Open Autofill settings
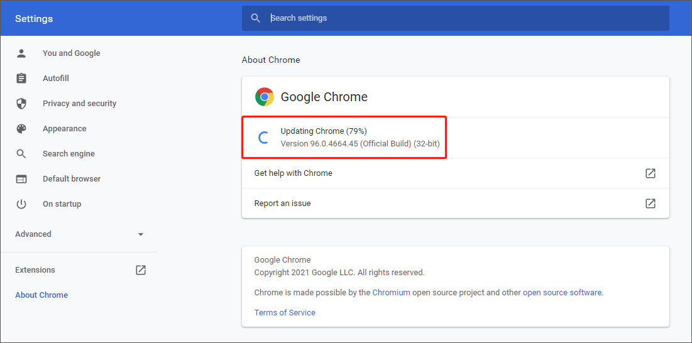 [x=55, y=79]
